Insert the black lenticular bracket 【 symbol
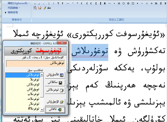The width and height of the screenshot is (167, 122). (100, 4)
